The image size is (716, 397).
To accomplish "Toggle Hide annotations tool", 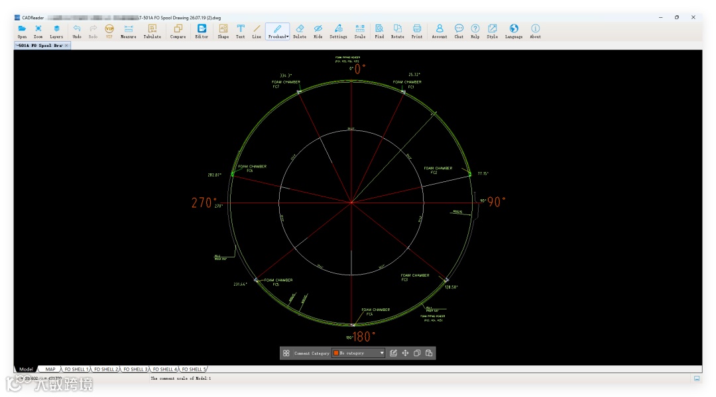I will pos(318,31).
